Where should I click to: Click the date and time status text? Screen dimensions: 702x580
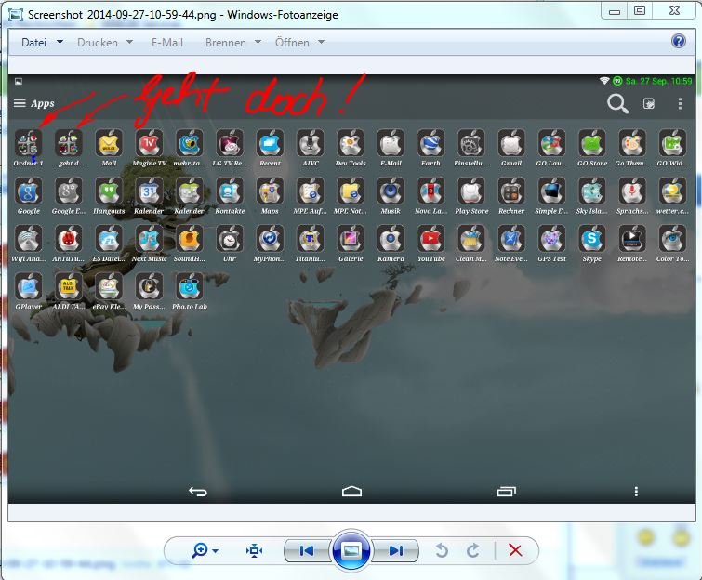658,81
